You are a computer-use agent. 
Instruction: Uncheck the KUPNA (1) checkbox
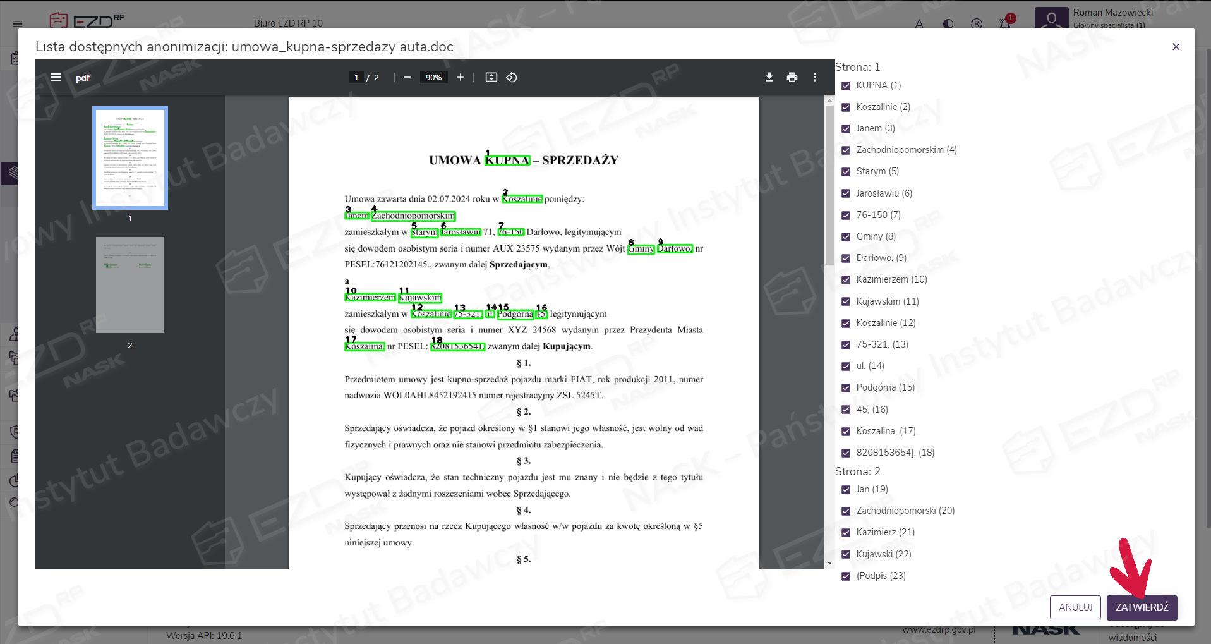[846, 86]
